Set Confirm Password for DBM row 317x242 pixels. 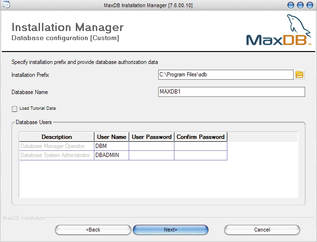point(201,146)
